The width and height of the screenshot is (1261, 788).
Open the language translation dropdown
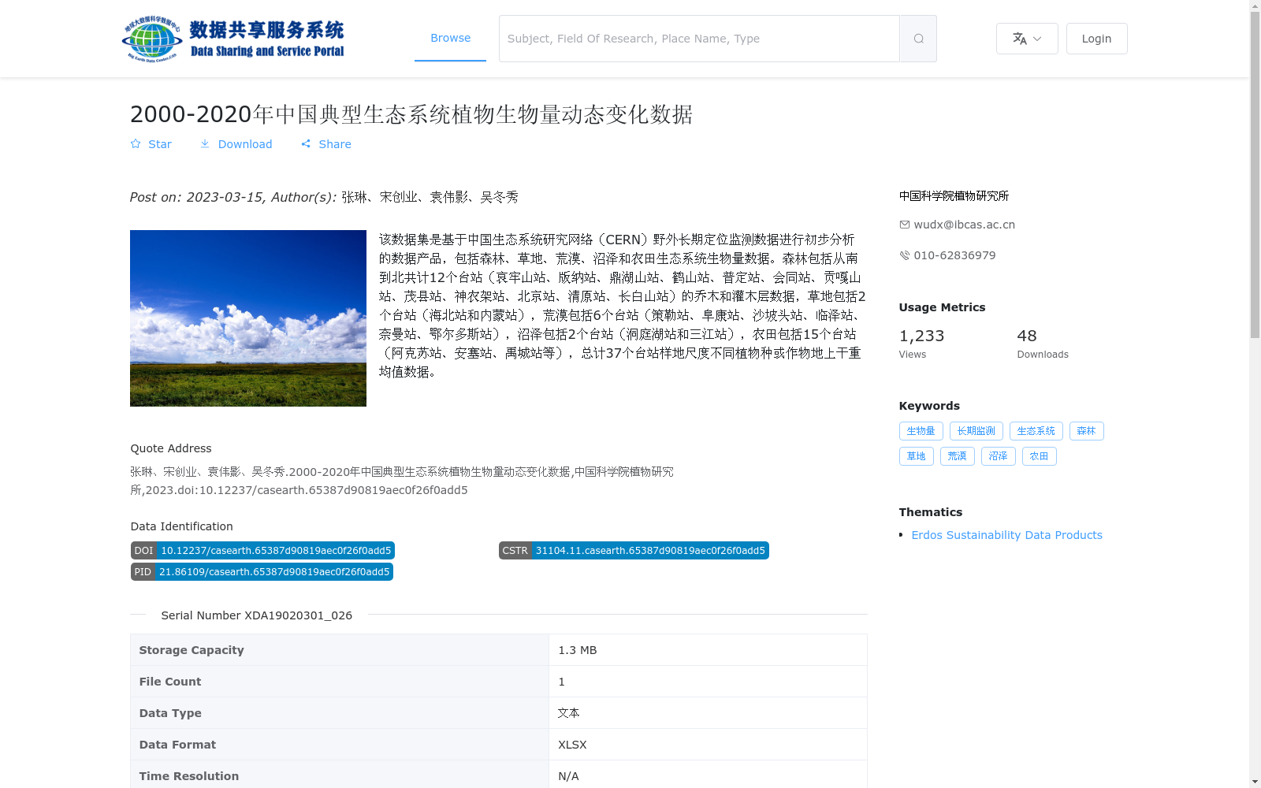(1027, 39)
